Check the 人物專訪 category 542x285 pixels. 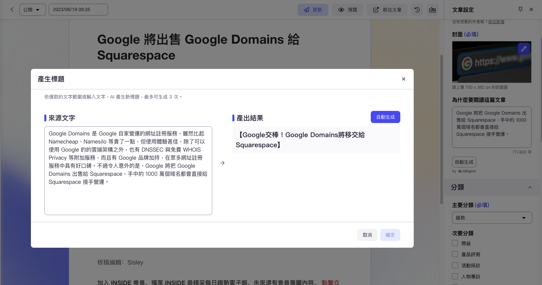[455, 276]
